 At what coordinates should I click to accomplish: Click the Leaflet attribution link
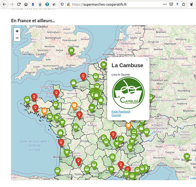(193, 178)
